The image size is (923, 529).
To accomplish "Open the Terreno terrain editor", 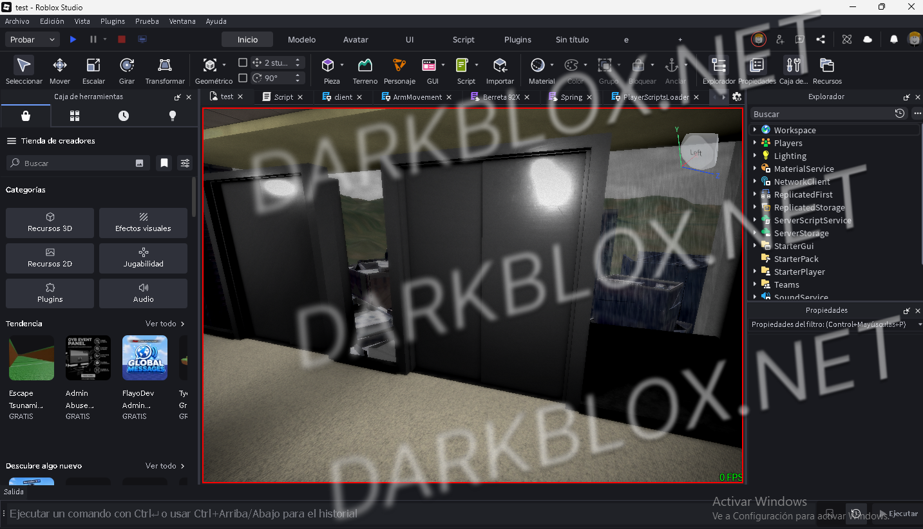I will click(365, 71).
